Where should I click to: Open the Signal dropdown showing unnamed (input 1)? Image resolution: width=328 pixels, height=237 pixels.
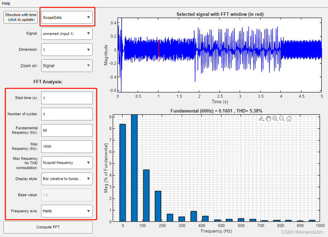pyautogui.click(x=67, y=34)
